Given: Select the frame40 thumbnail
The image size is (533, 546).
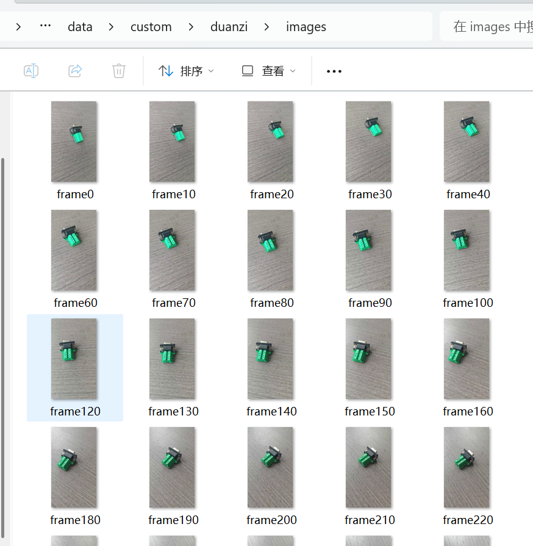Looking at the screenshot, I should (467, 142).
